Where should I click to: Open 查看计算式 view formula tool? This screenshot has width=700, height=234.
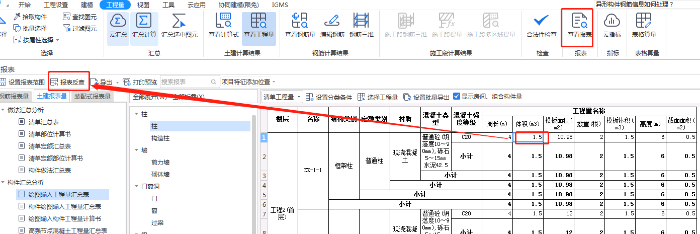tap(223, 26)
